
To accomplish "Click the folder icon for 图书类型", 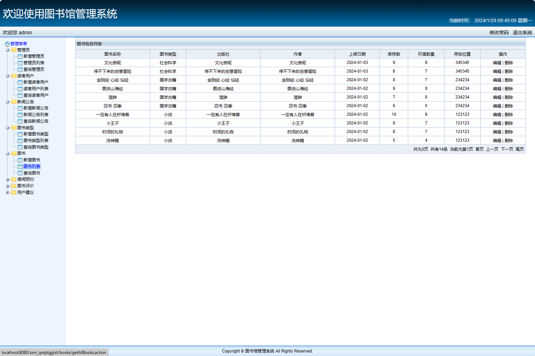I will [14, 128].
